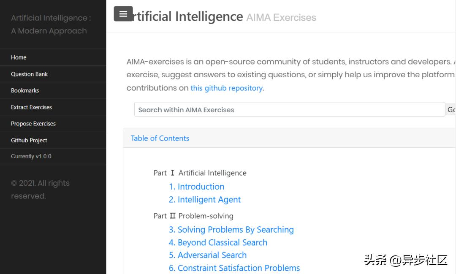
Task: Focus the Search within AIMA Exercises field
Action: point(289,110)
